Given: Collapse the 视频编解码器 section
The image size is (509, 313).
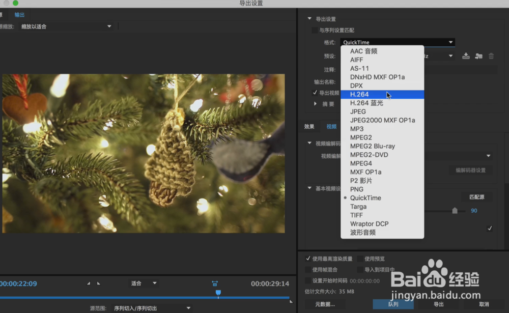Looking at the screenshot, I should click(309, 143).
